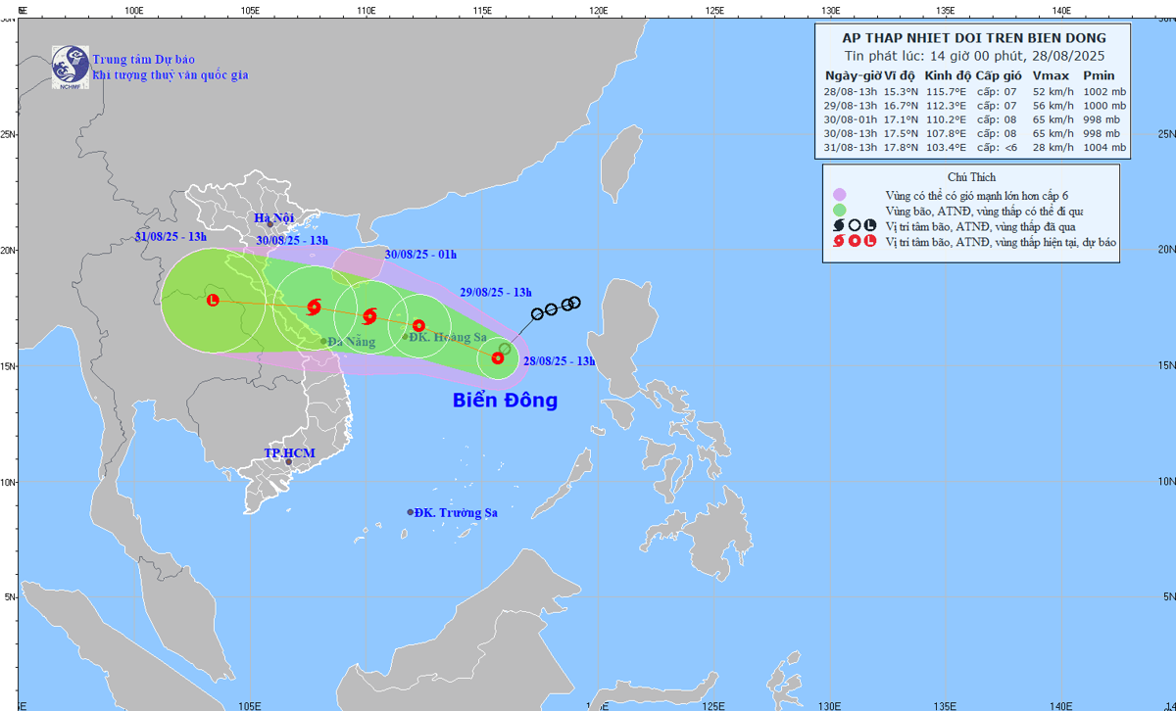
Task: Select the Đà Nẵng city marker dot
Action: pyautogui.click(x=323, y=342)
